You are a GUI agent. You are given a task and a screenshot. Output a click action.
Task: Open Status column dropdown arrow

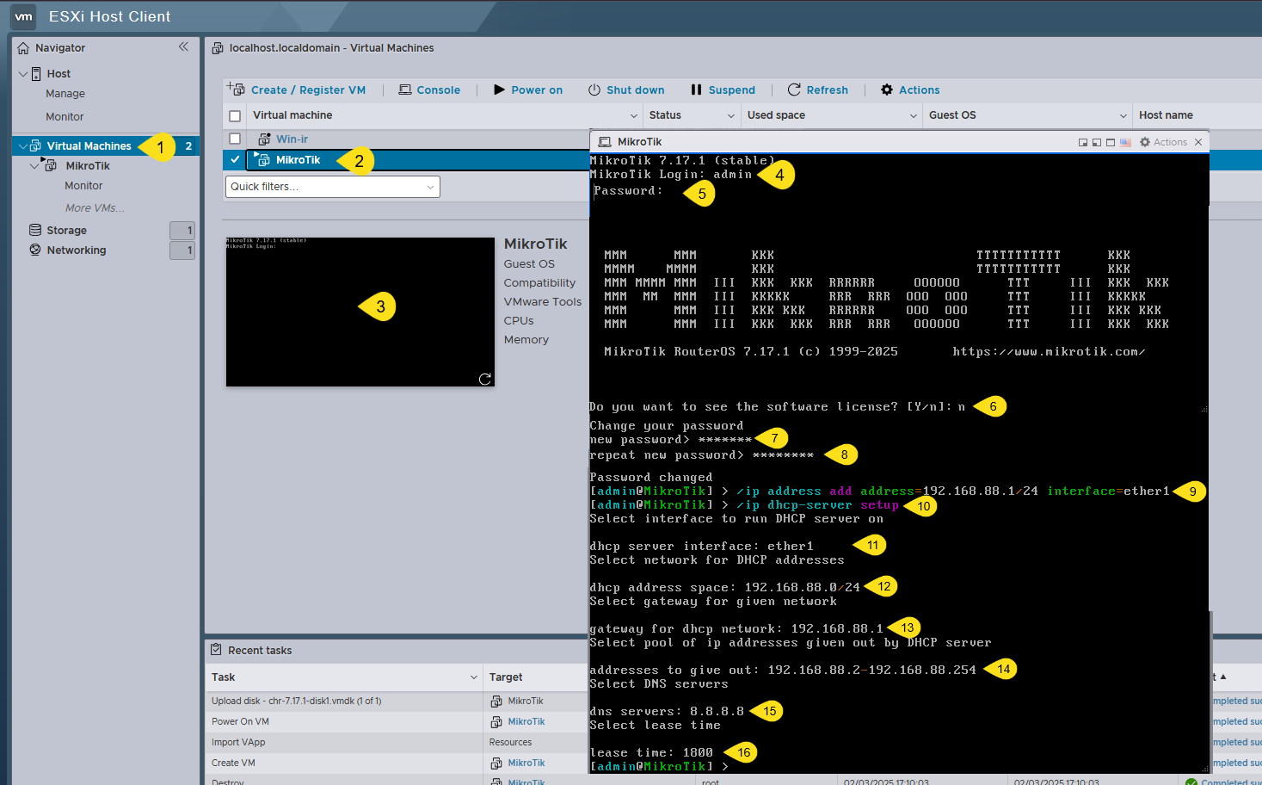coord(731,115)
